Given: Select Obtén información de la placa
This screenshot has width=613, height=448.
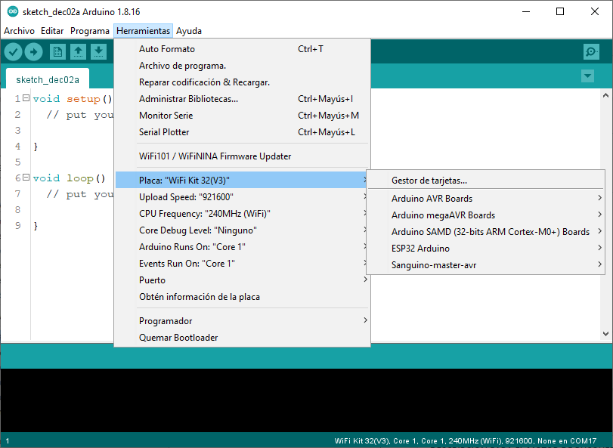Looking at the screenshot, I should click(x=243, y=297).
